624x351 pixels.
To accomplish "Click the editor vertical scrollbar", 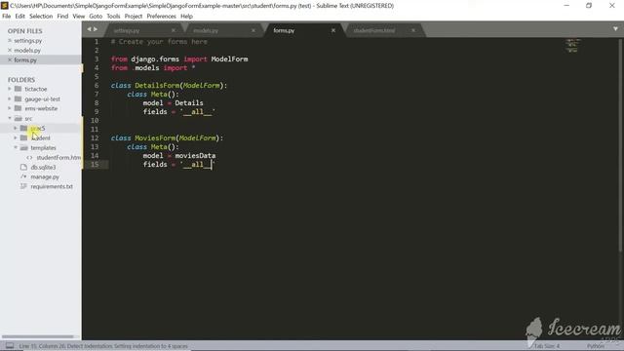I will point(621,145).
